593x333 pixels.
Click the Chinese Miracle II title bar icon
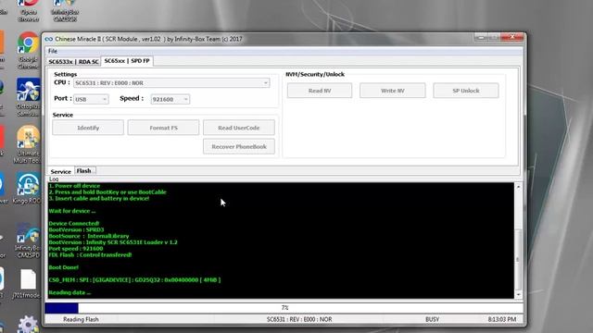coord(49,39)
